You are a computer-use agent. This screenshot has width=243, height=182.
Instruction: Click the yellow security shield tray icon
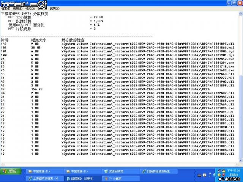pyautogui.click(x=219, y=175)
